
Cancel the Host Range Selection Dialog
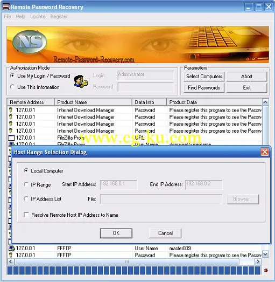pos(165,233)
